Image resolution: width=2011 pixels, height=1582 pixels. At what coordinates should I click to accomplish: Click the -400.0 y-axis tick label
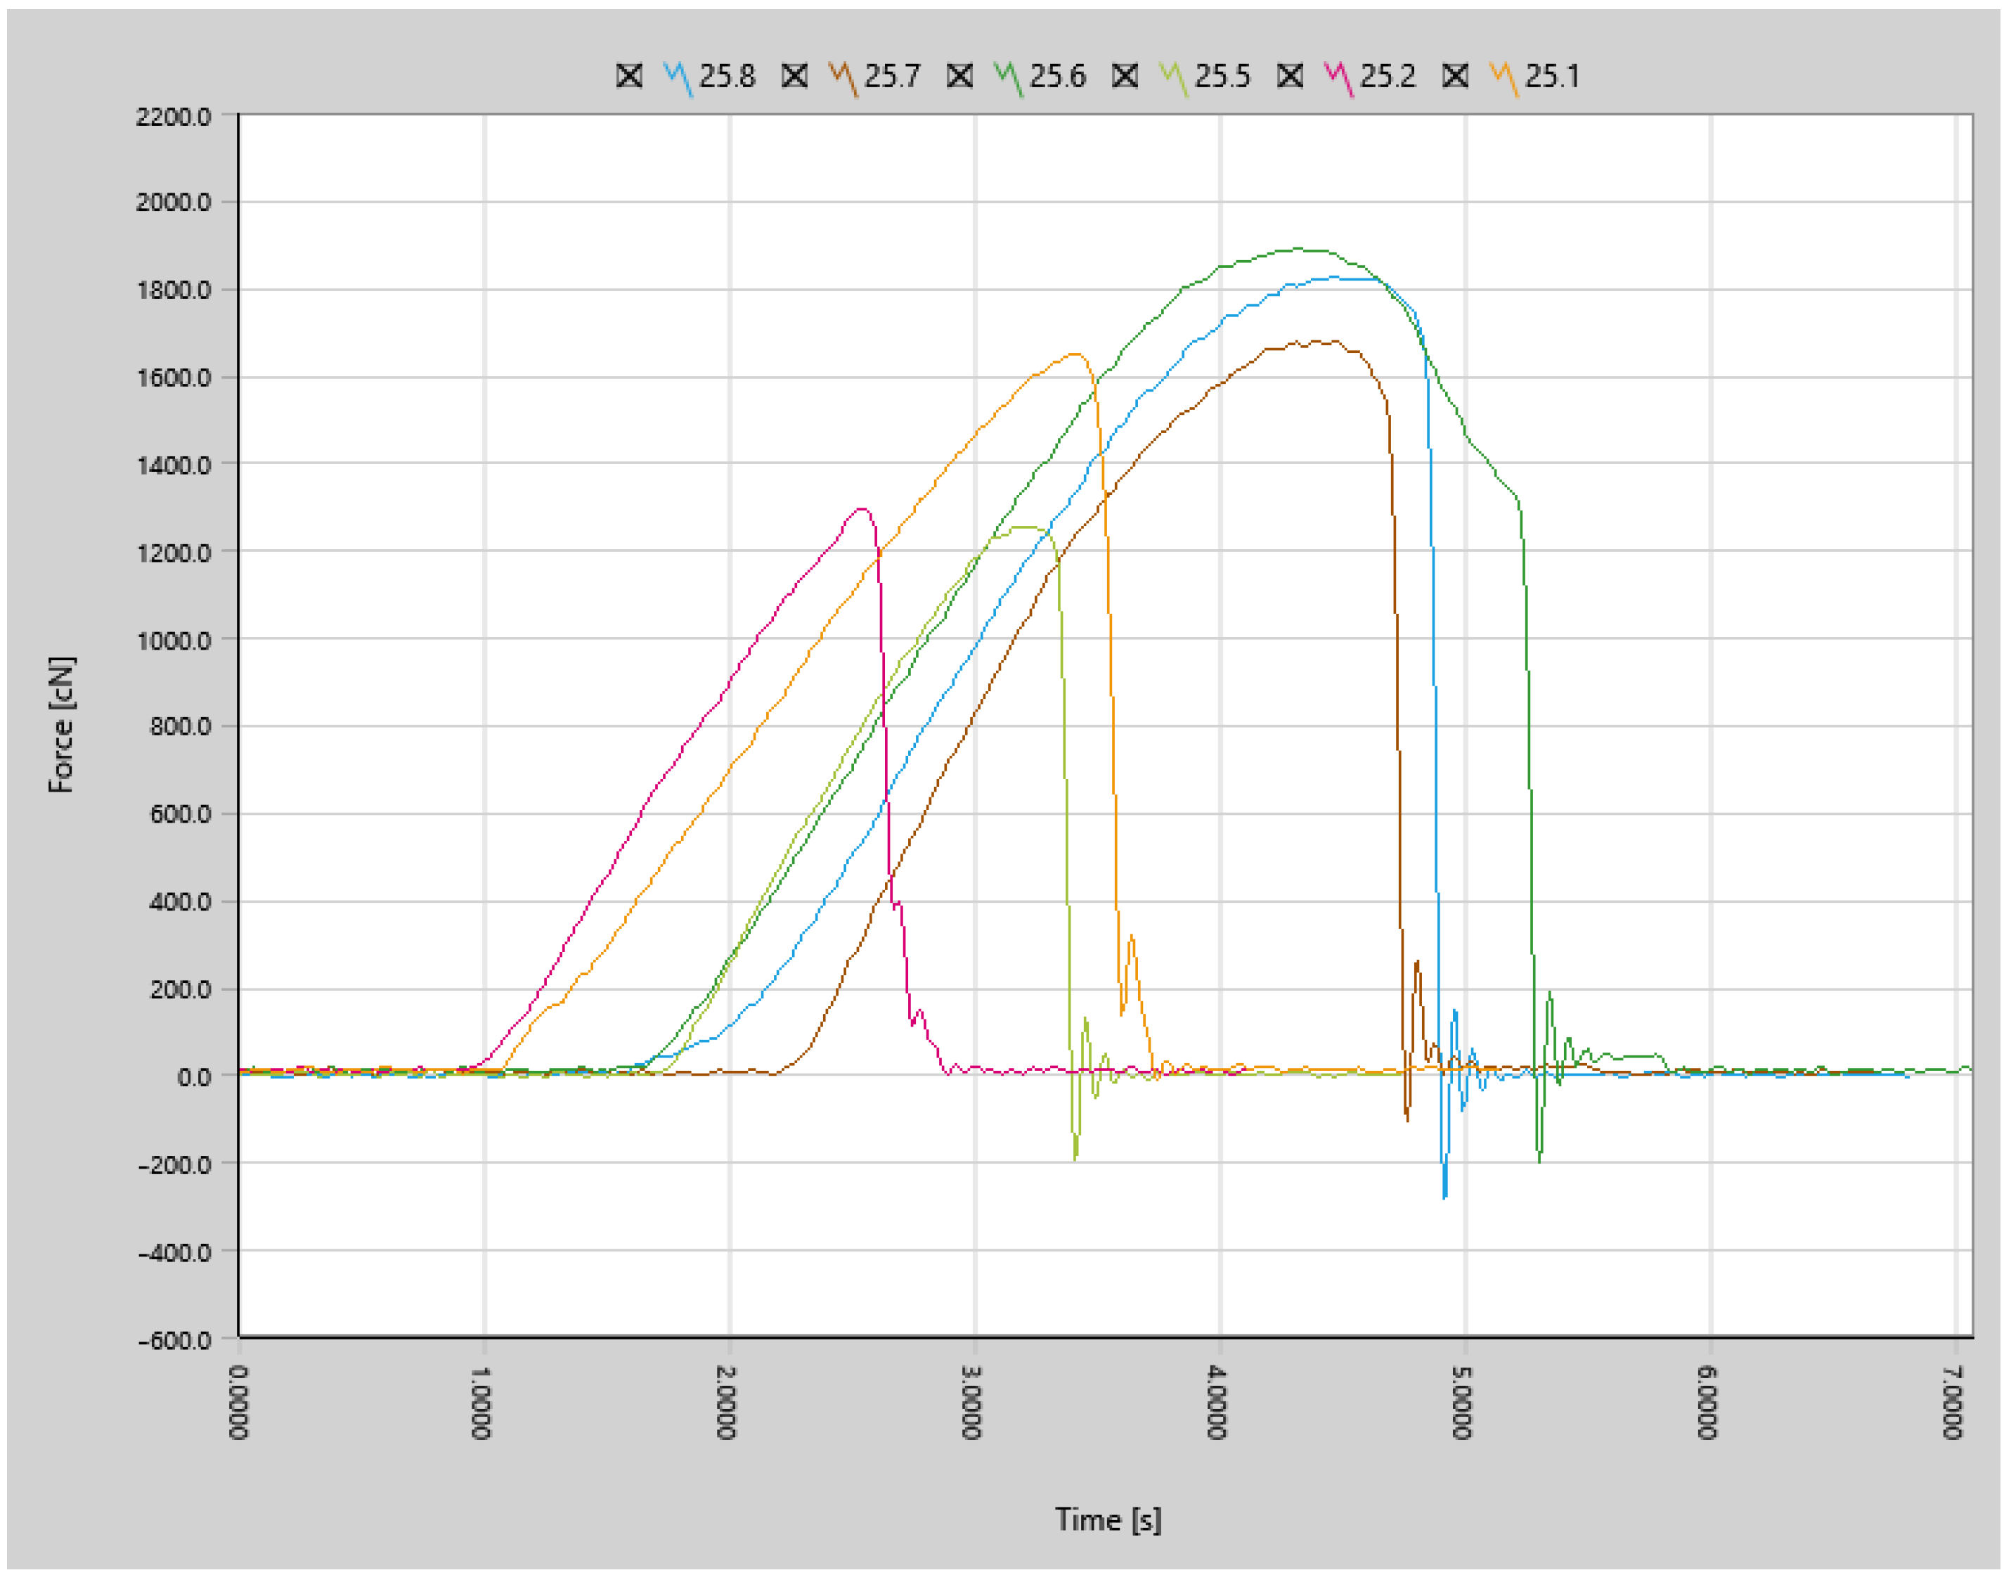click(174, 1252)
